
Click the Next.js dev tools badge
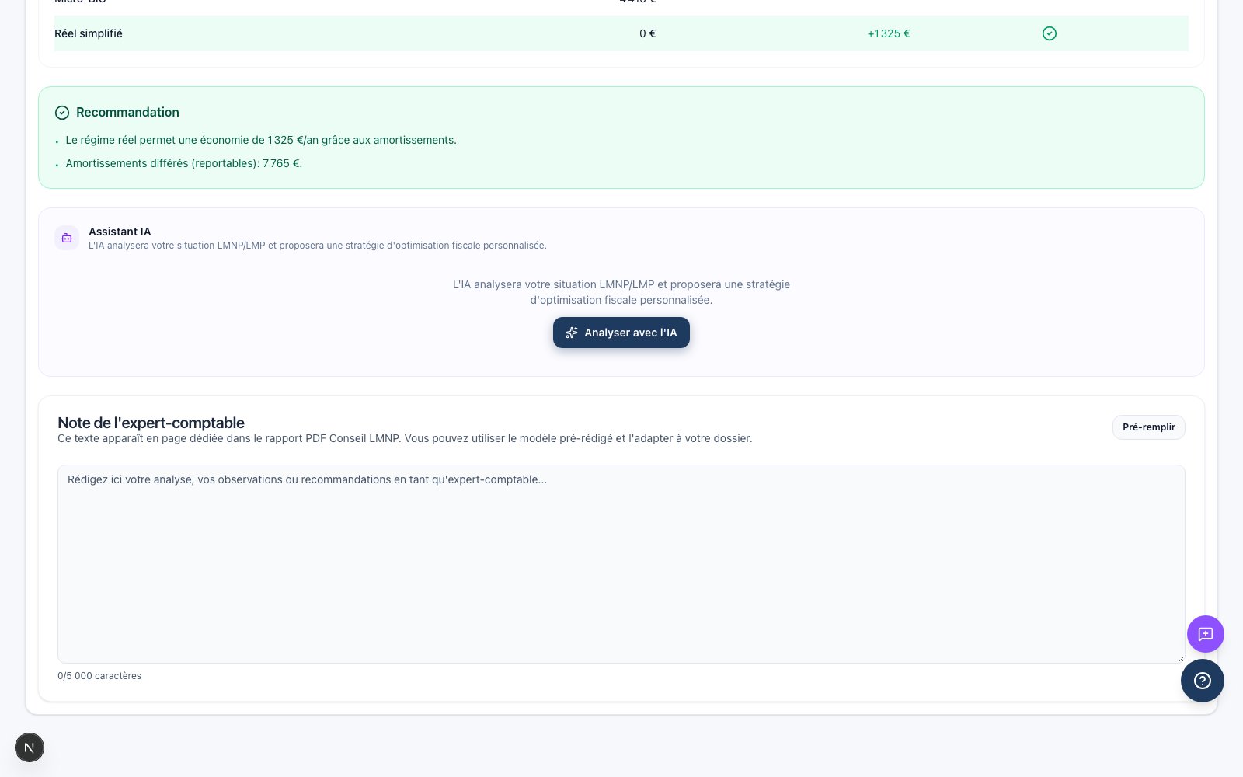pyautogui.click(x=30, y=747)
